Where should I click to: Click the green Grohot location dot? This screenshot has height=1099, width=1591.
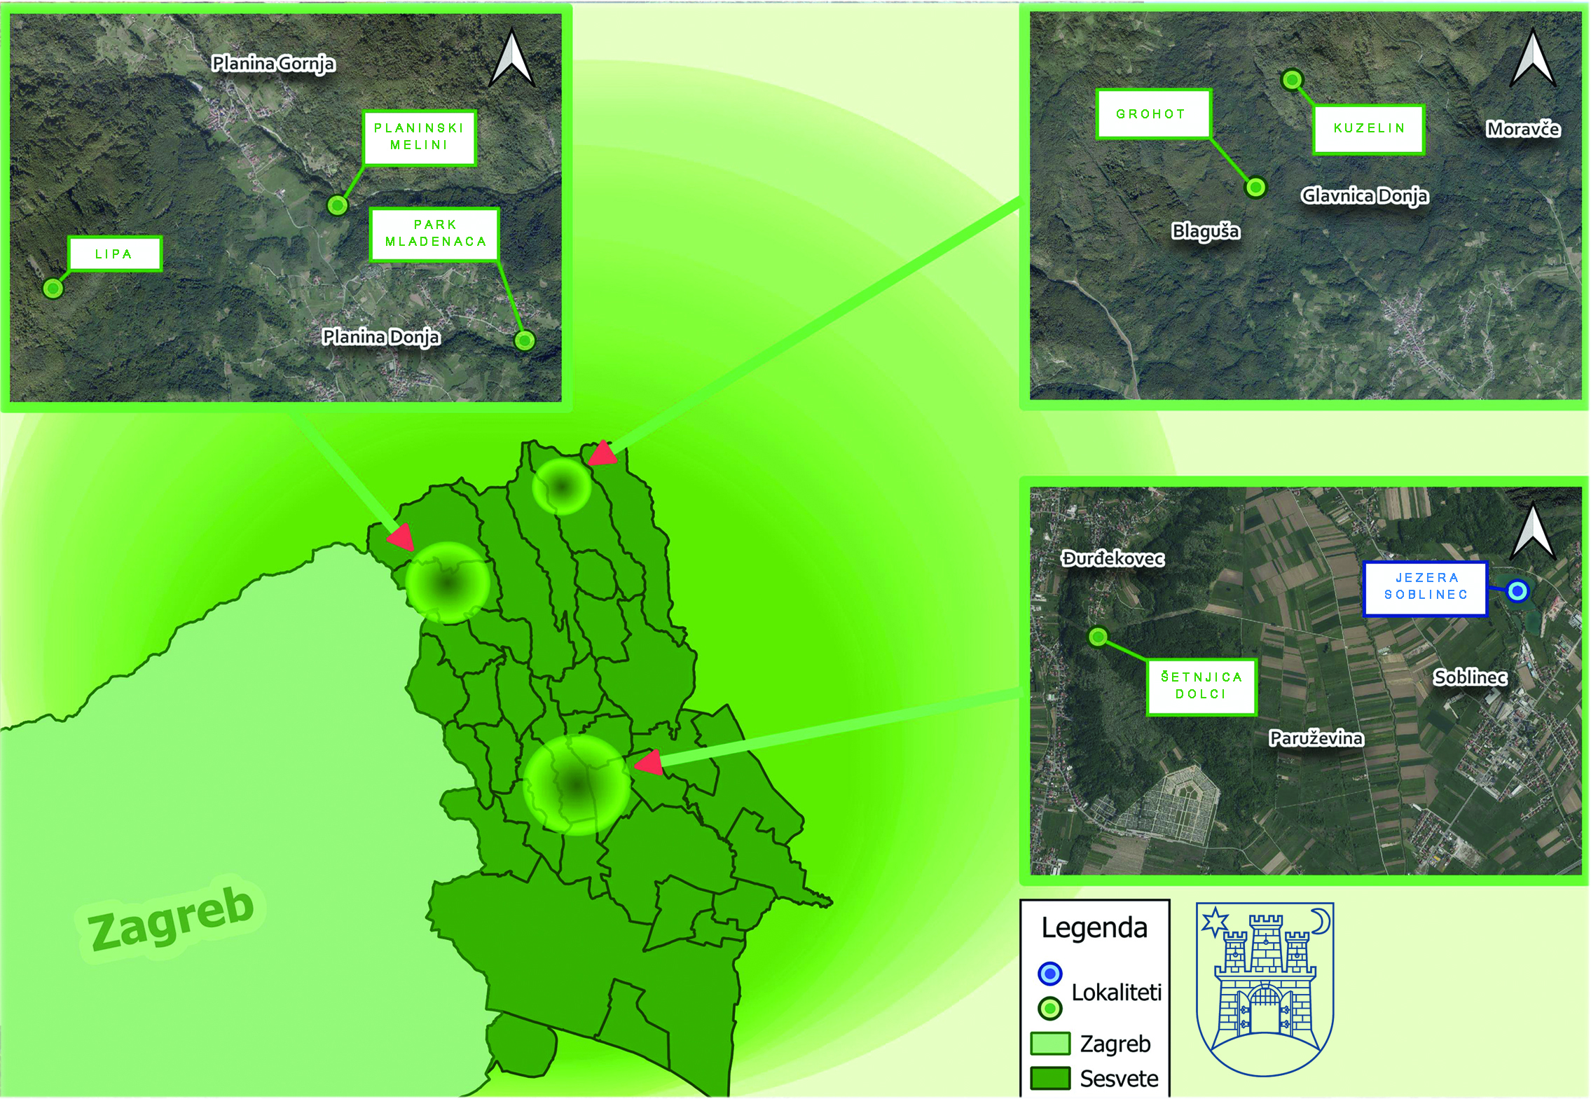[1256, 187]
